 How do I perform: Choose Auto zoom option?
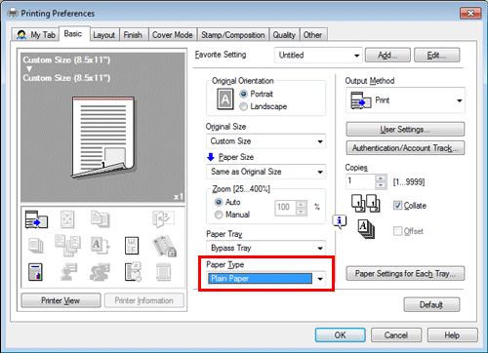click(219, 202)
